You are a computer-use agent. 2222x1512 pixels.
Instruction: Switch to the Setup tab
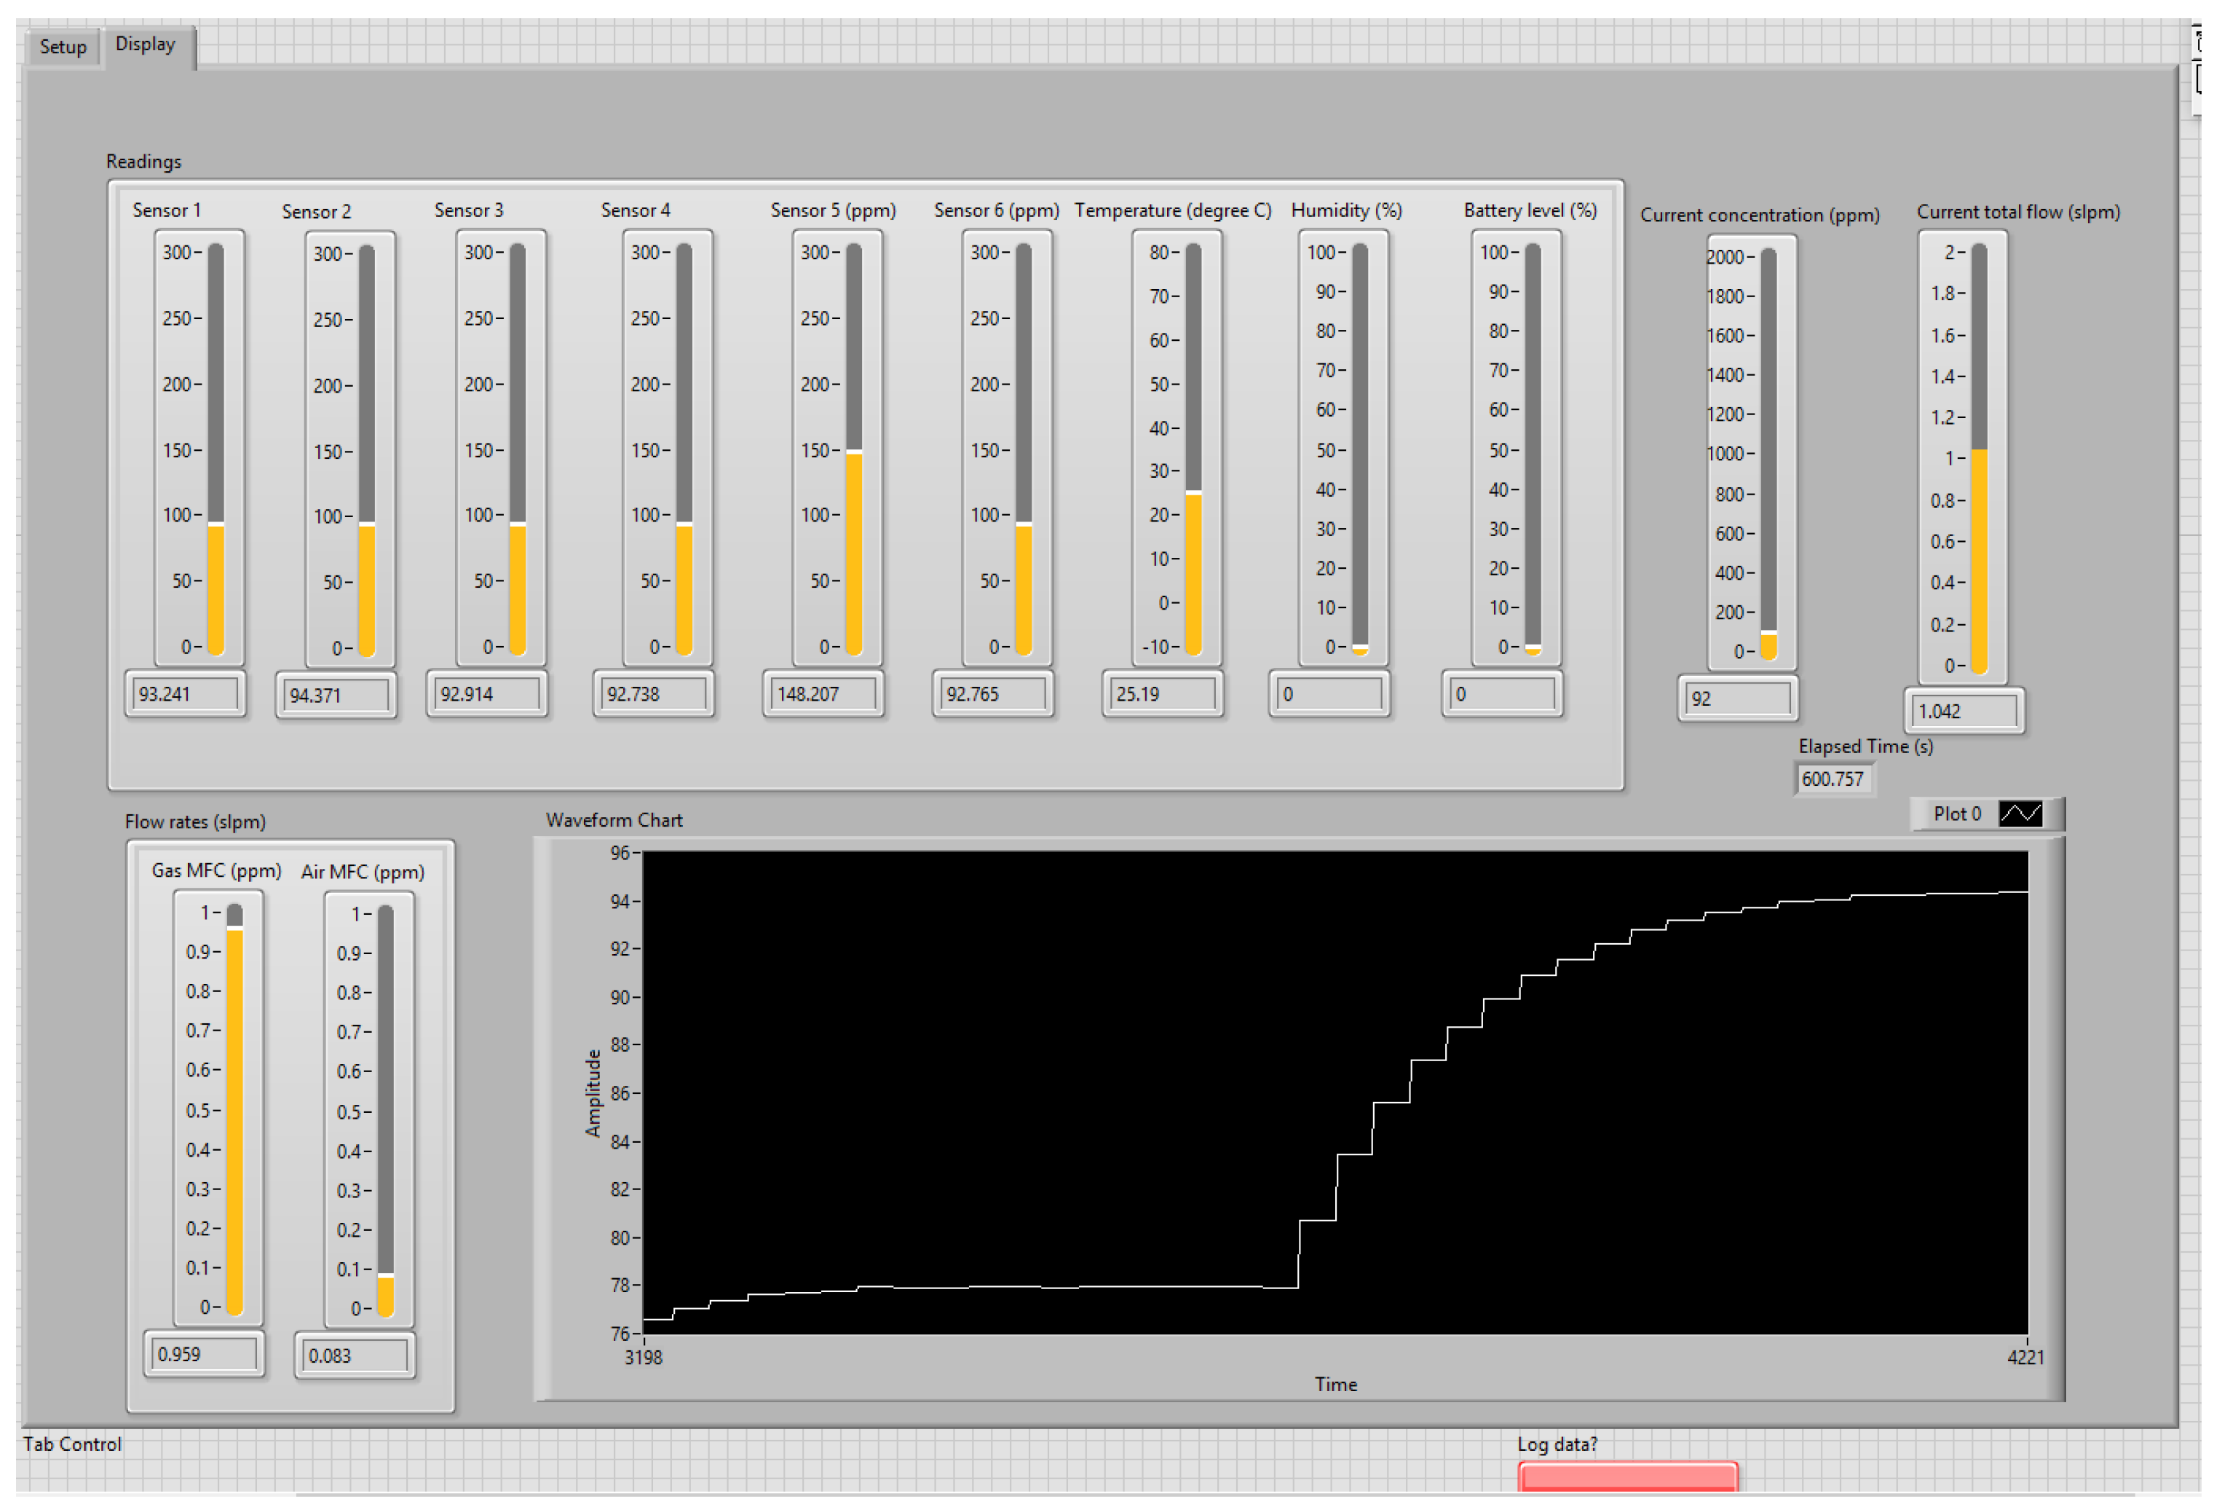pyautogui.click(x=63, y=47)
